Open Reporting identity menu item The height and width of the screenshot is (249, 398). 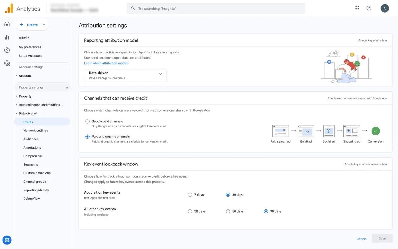(36, 190)
